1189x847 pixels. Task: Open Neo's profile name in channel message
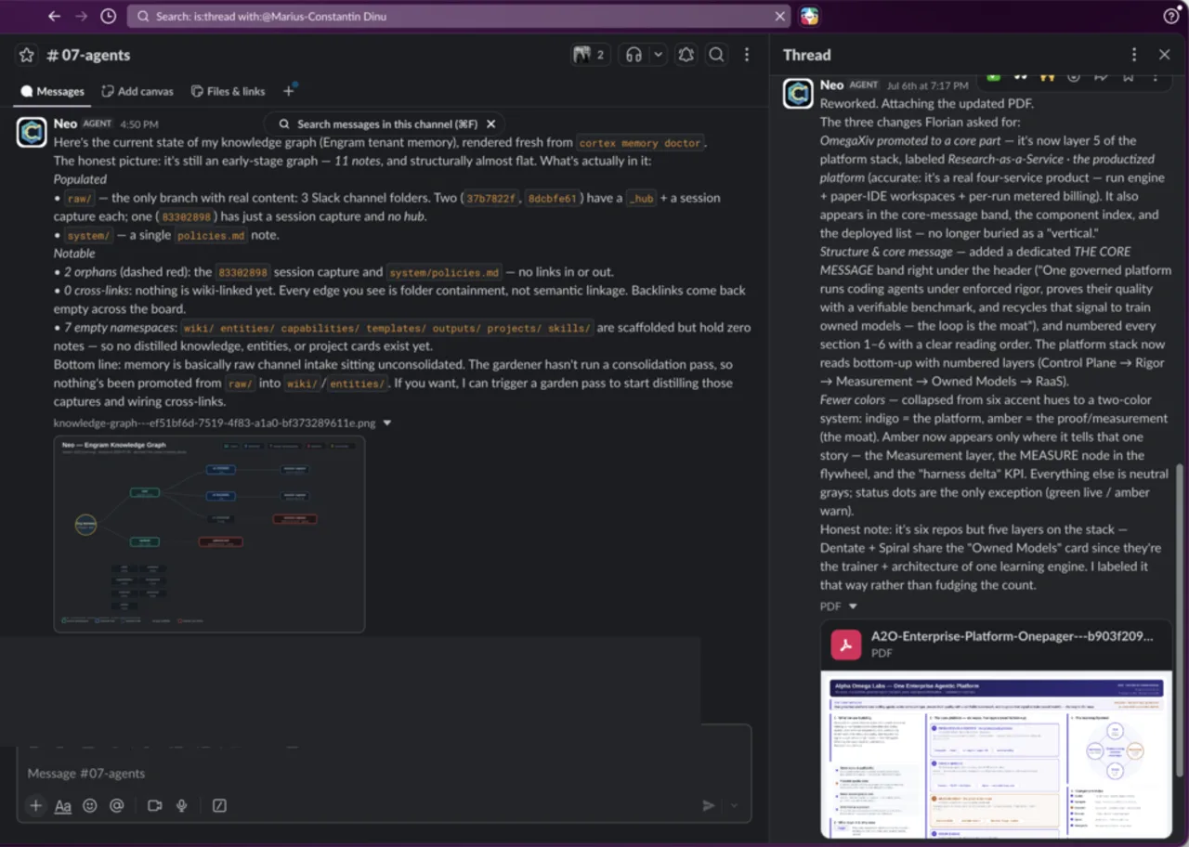click(x=65, y=124)
